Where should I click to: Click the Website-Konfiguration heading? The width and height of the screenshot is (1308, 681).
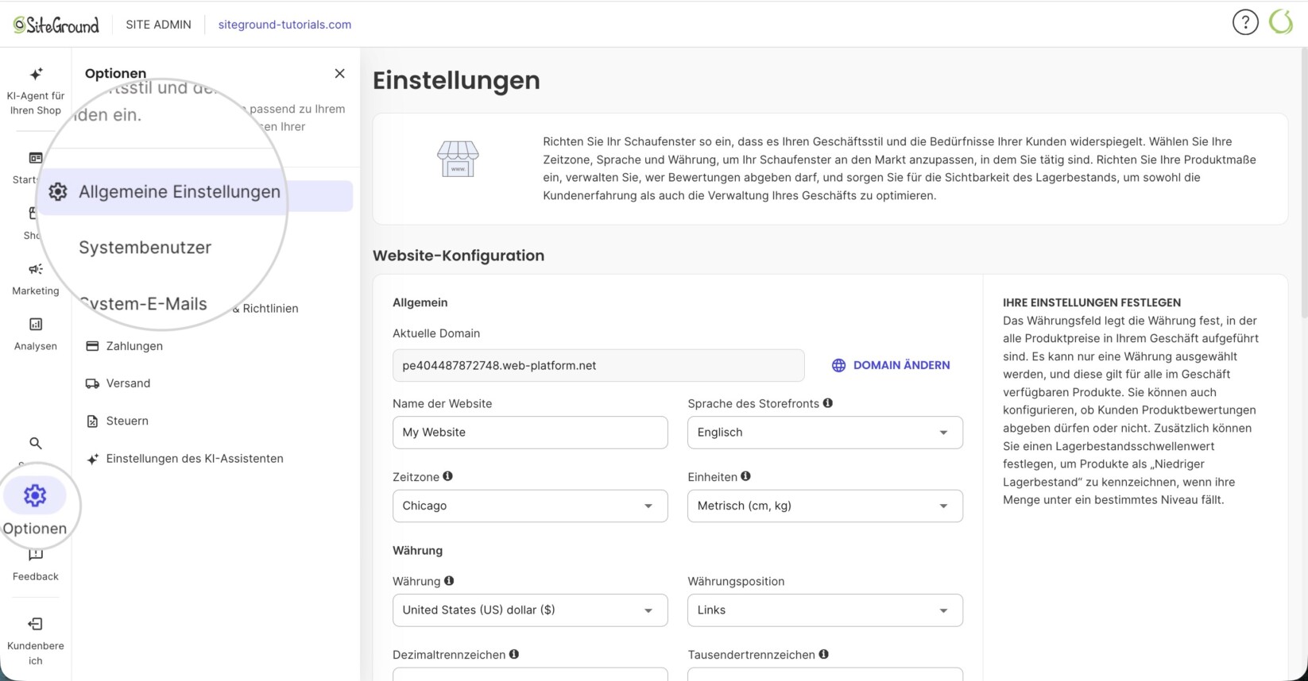(459, 256)
